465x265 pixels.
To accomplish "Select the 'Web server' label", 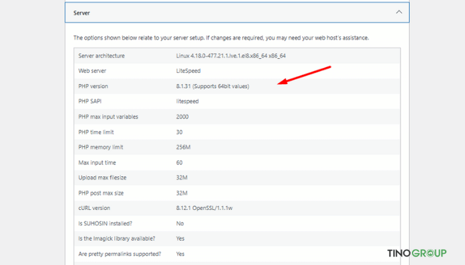I will pos(92,71).
